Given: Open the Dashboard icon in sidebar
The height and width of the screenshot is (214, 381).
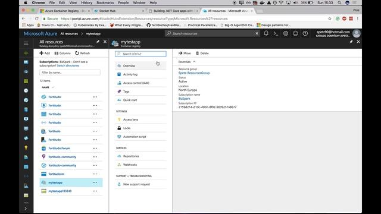Looking at the screenshot, I should point(26,62).
